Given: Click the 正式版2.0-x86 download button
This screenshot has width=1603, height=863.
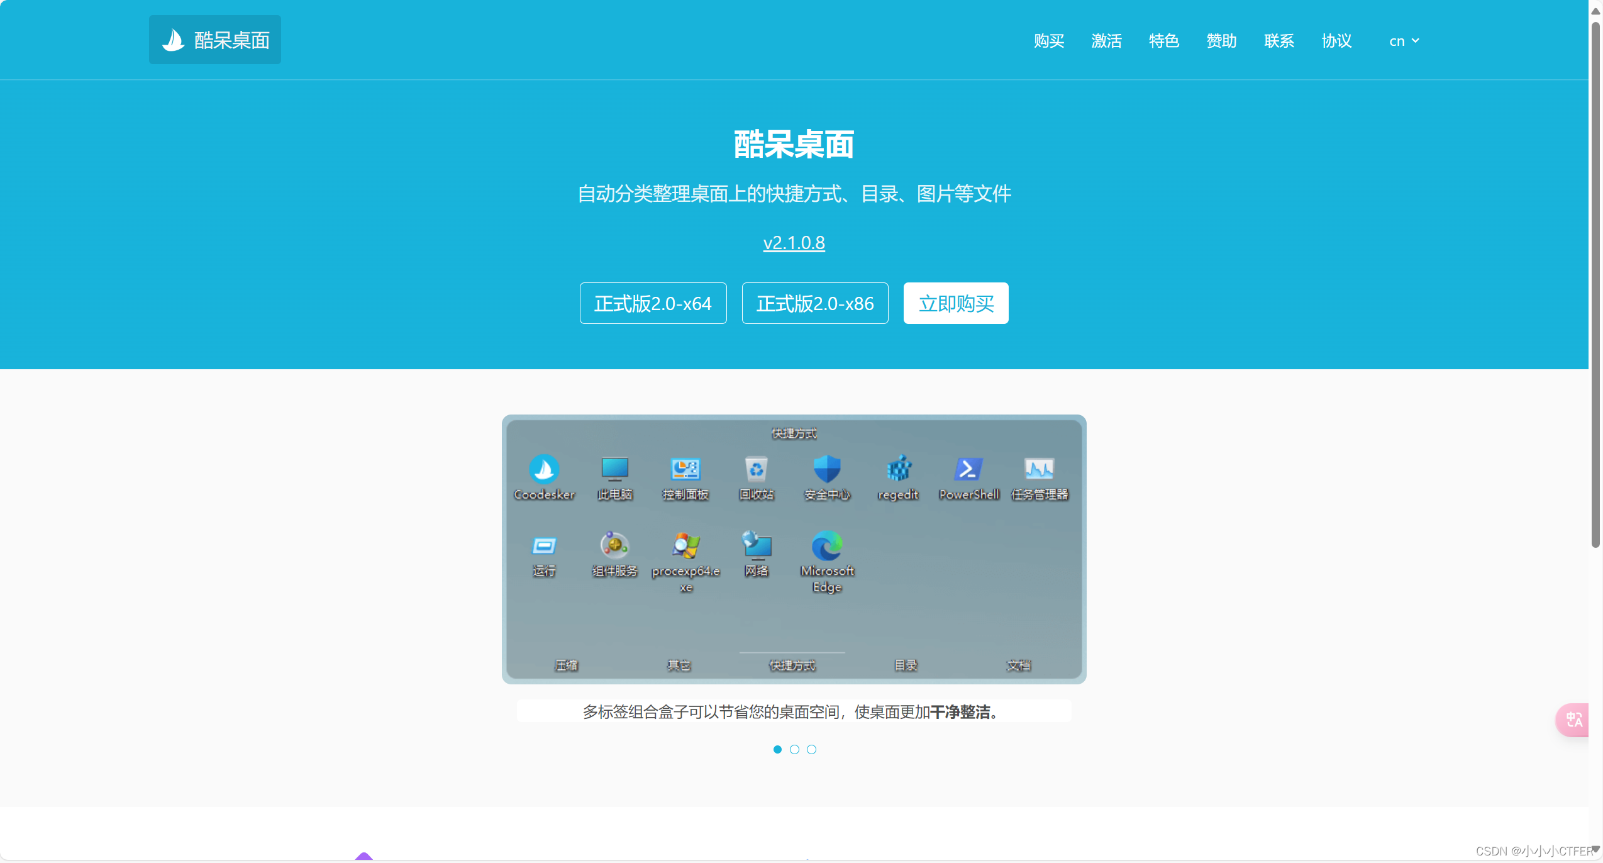Looking at the screenshot, I should coord(814,303).
